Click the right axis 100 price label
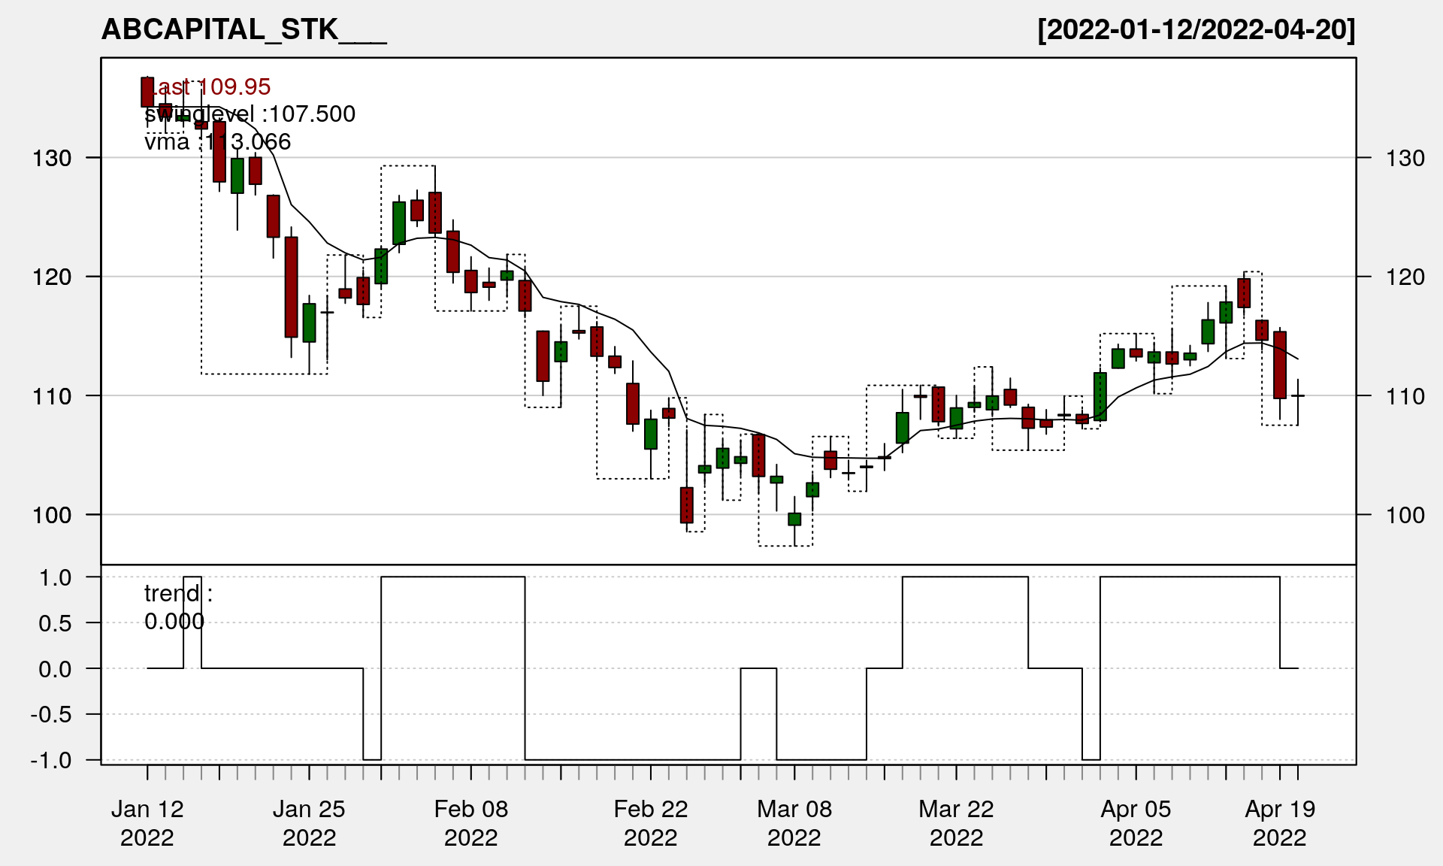 click(1405, 516)
